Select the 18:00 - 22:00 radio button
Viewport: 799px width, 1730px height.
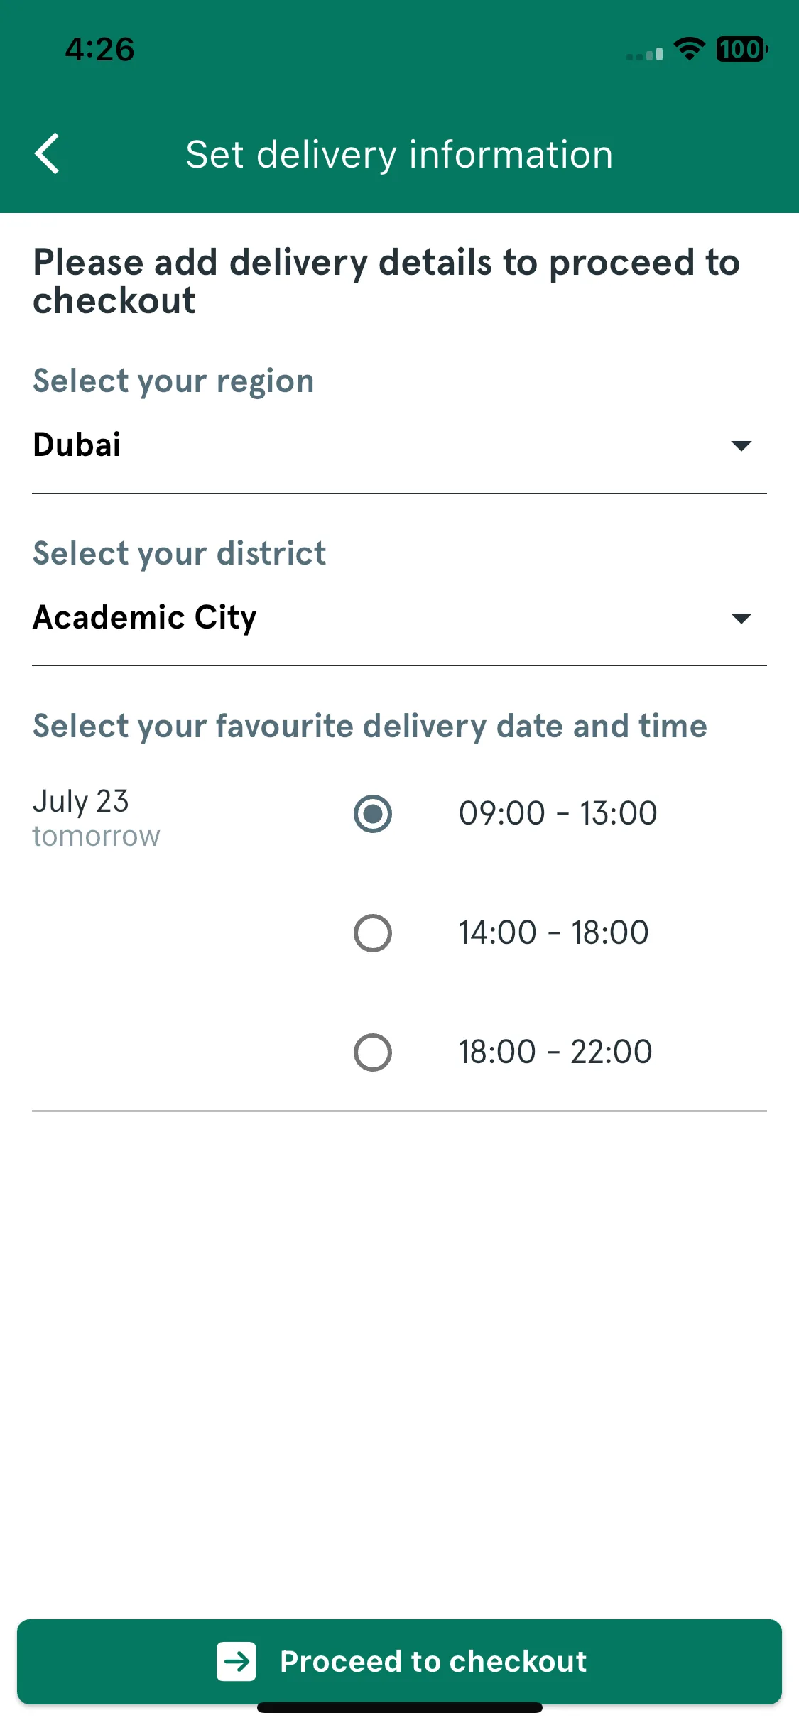(x=373, y=1052)
